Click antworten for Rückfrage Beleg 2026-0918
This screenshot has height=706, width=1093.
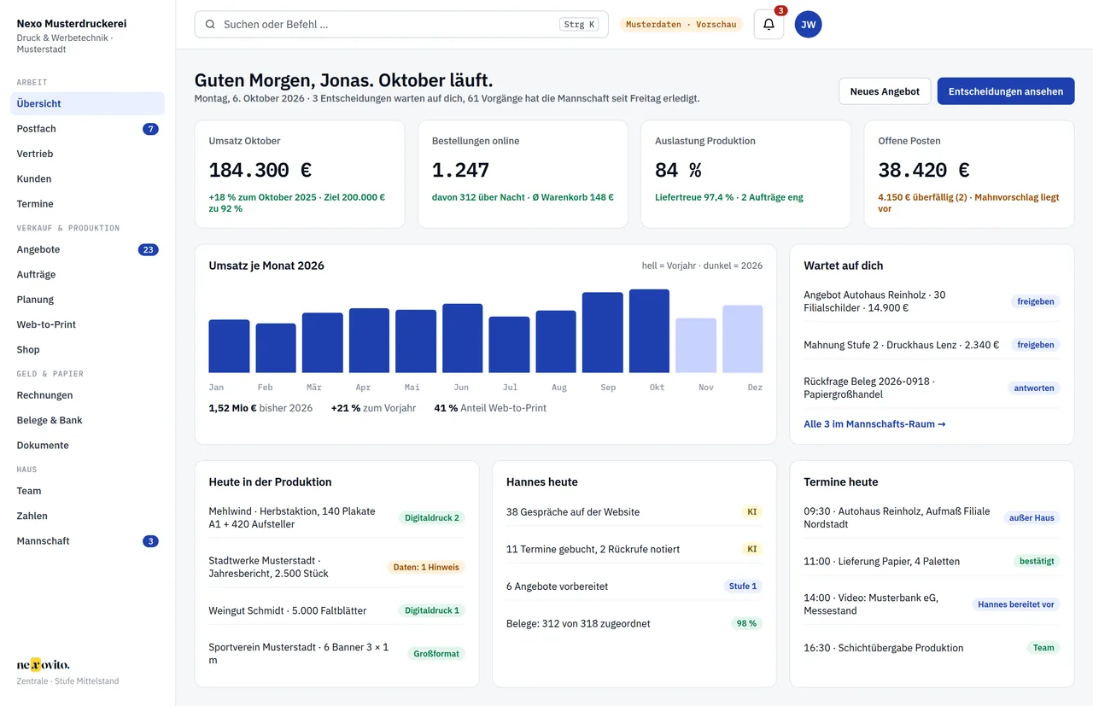pyautogui.click(x=1034, y=388)
